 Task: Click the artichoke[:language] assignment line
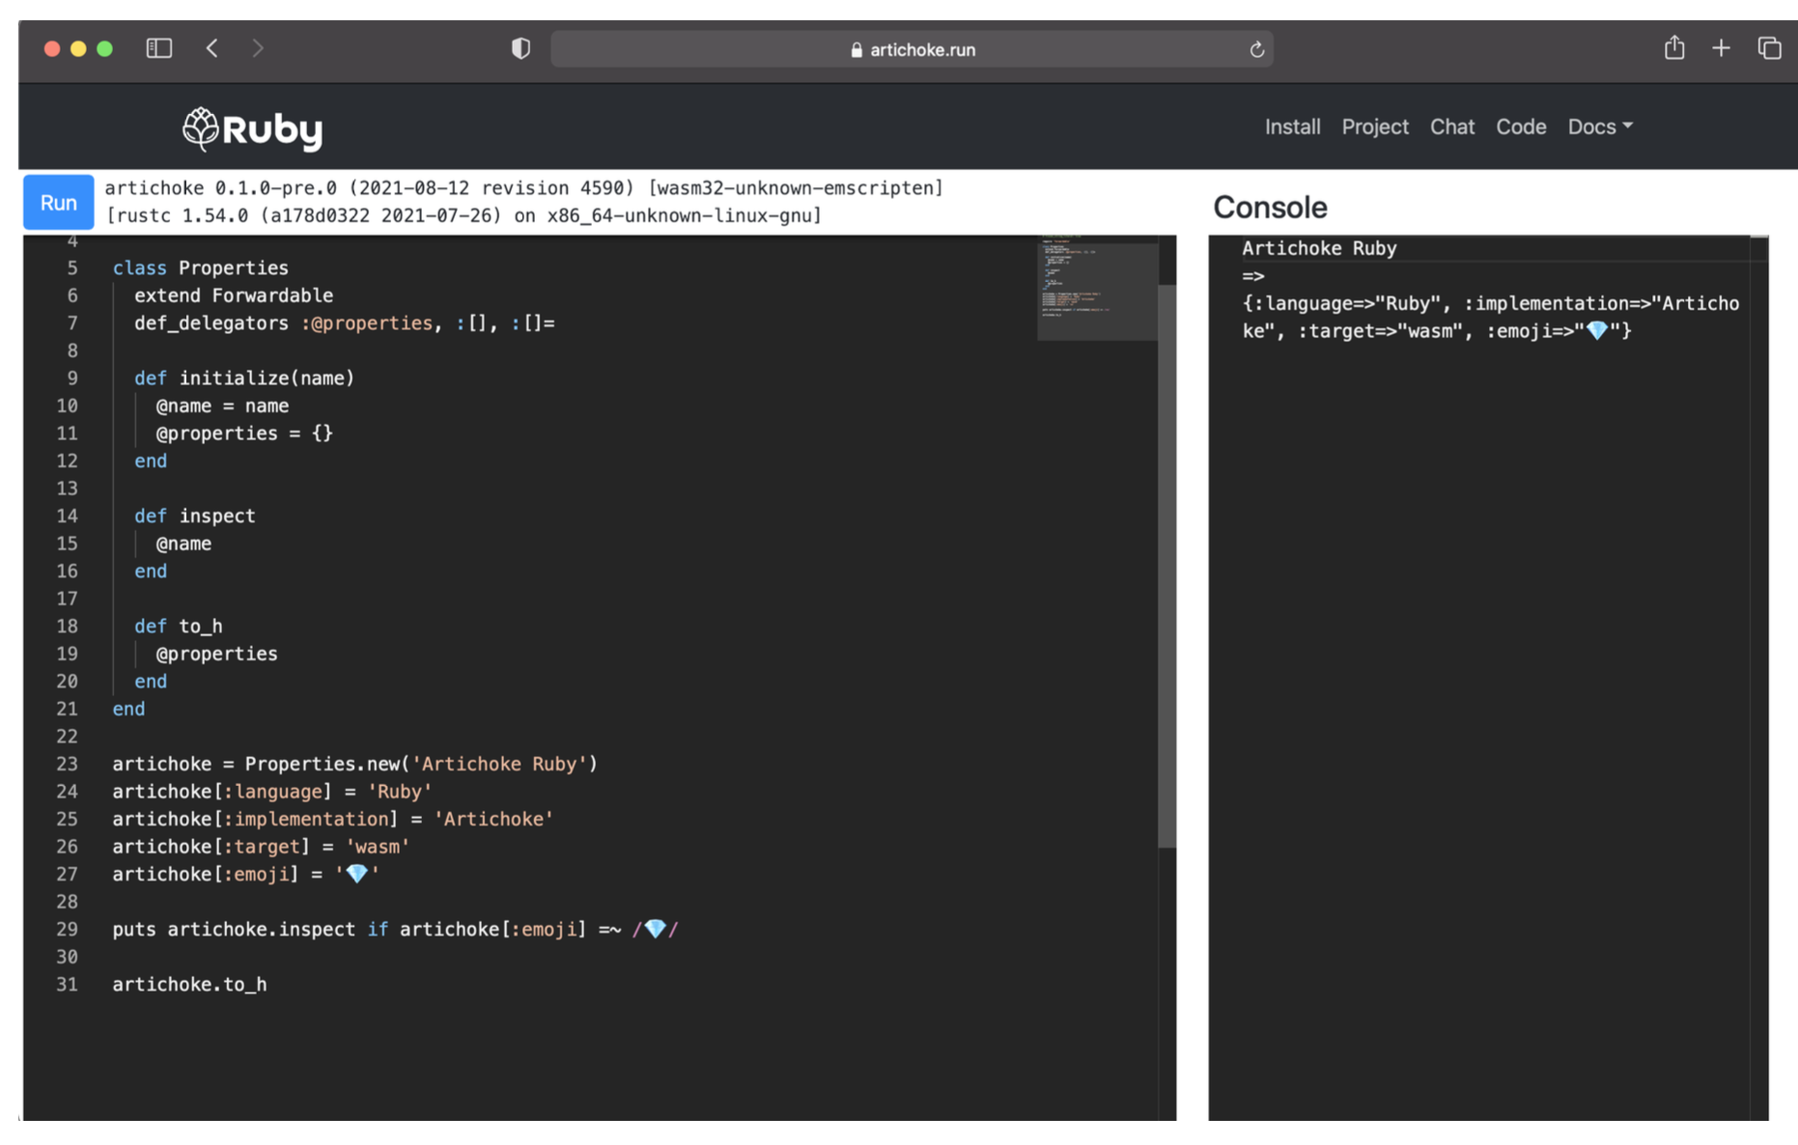[x=272, y=792]
